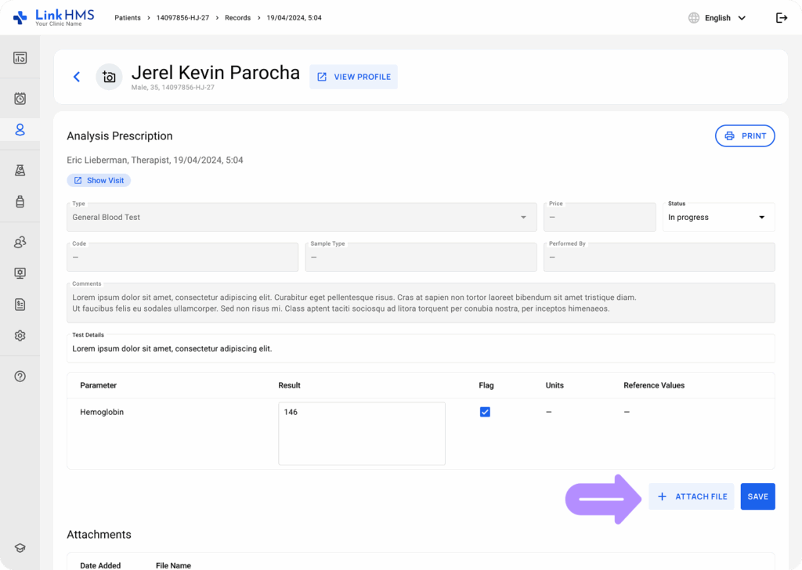Open breadcrumb patient ID 14097856-HJ-27
The image size is (802, 570).
(182, 18)
